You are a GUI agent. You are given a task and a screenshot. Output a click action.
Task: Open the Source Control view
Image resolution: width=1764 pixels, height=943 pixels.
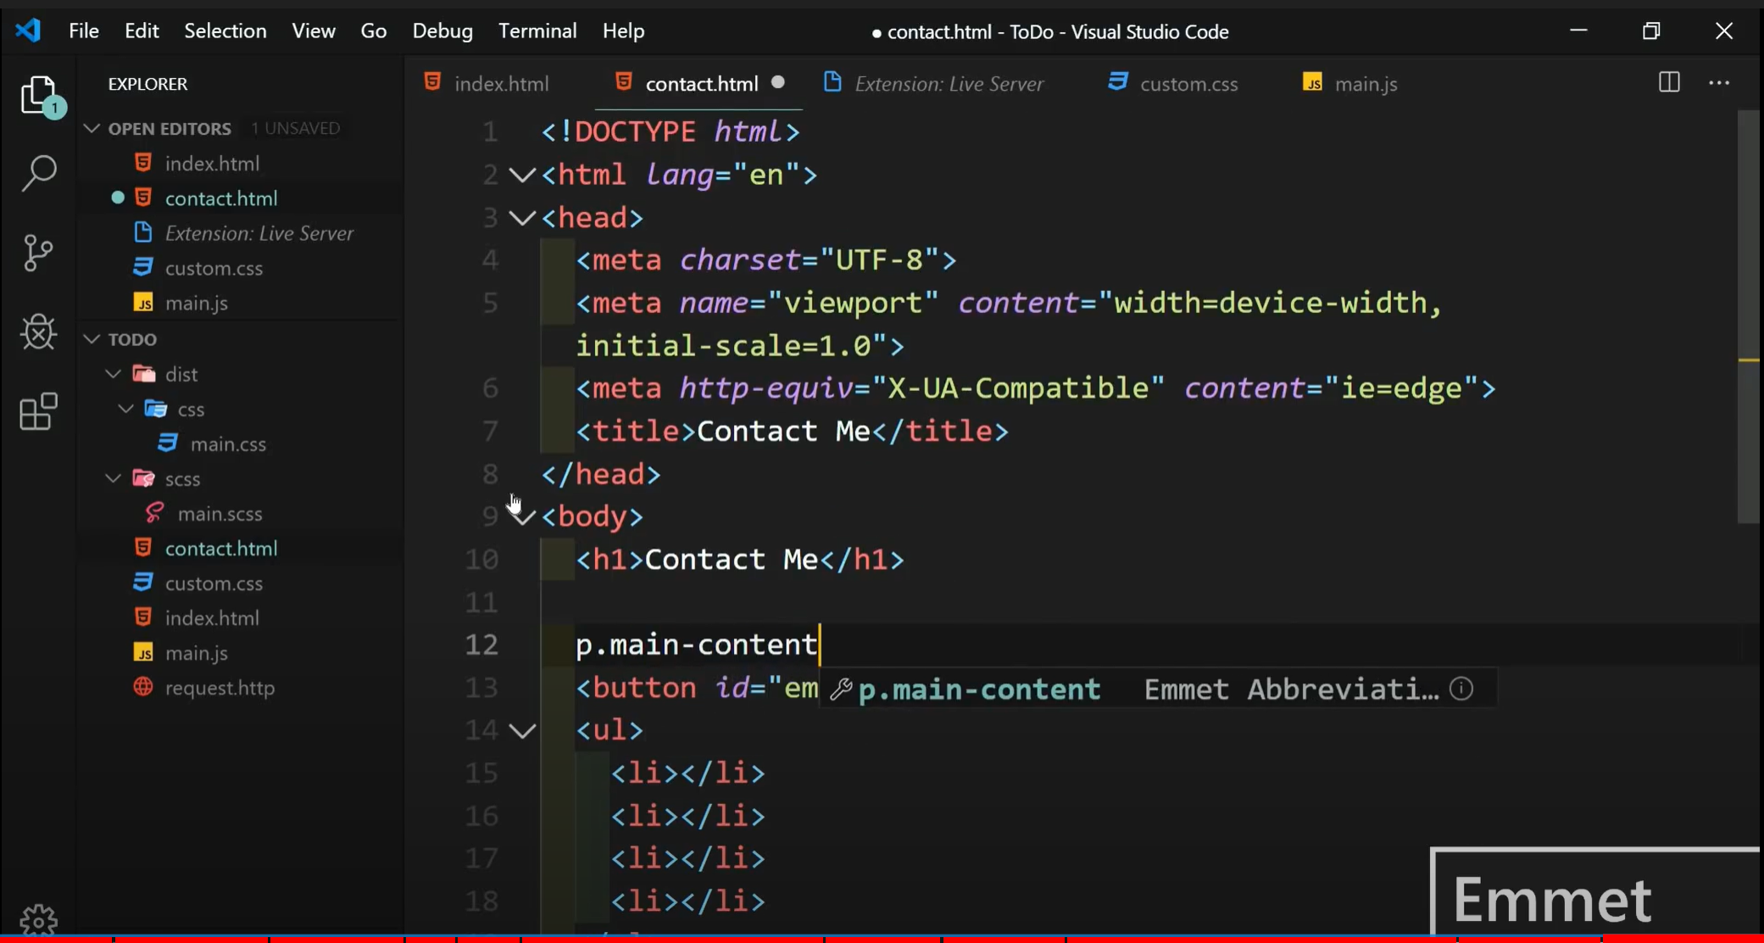[39, 253]
